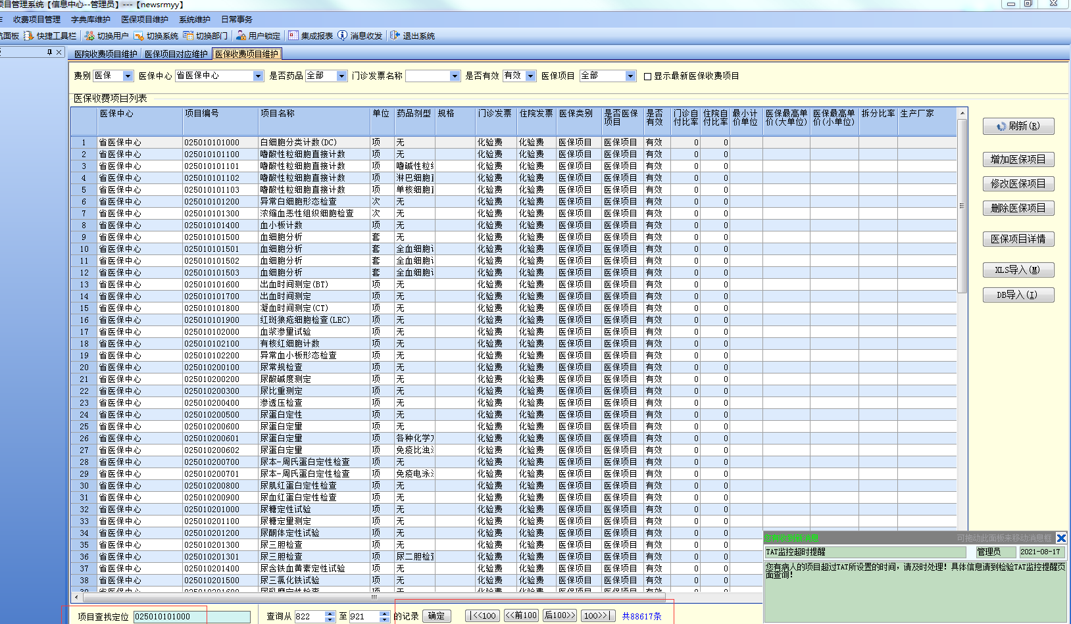Click the 用户锁定 user lock icon
The image size is (1071, 624).
241,36
